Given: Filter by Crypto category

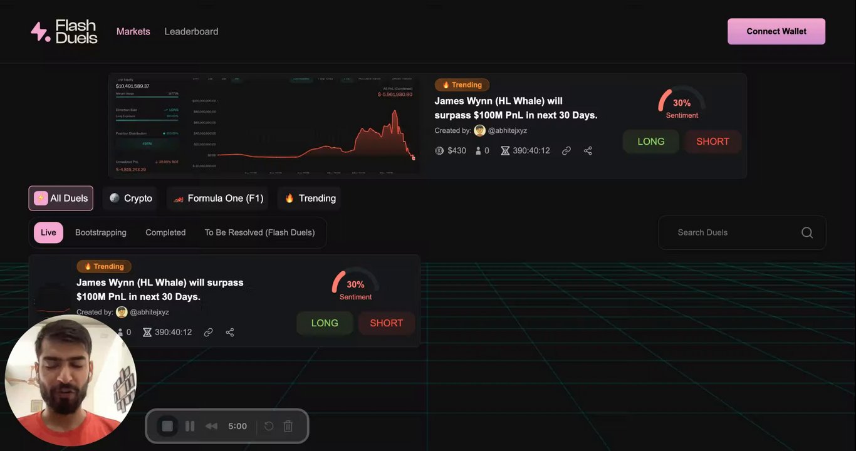Looking at the screenshot, I should (130, 198).
